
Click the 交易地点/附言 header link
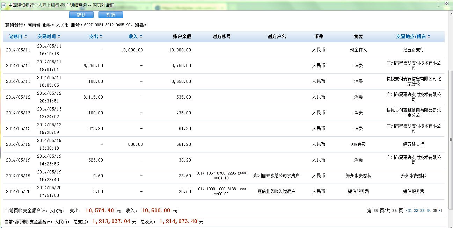411,37
